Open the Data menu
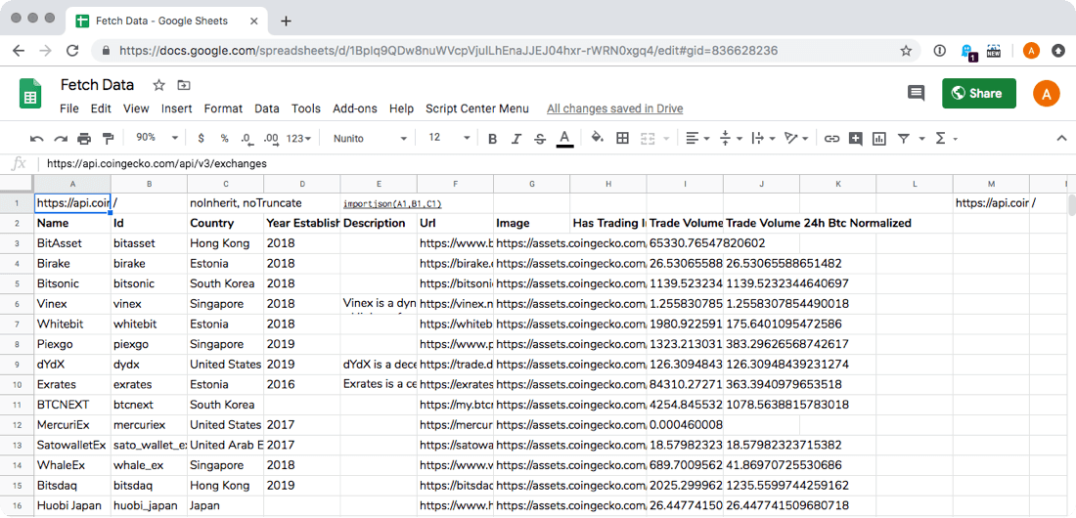 (x=267, y=108)
